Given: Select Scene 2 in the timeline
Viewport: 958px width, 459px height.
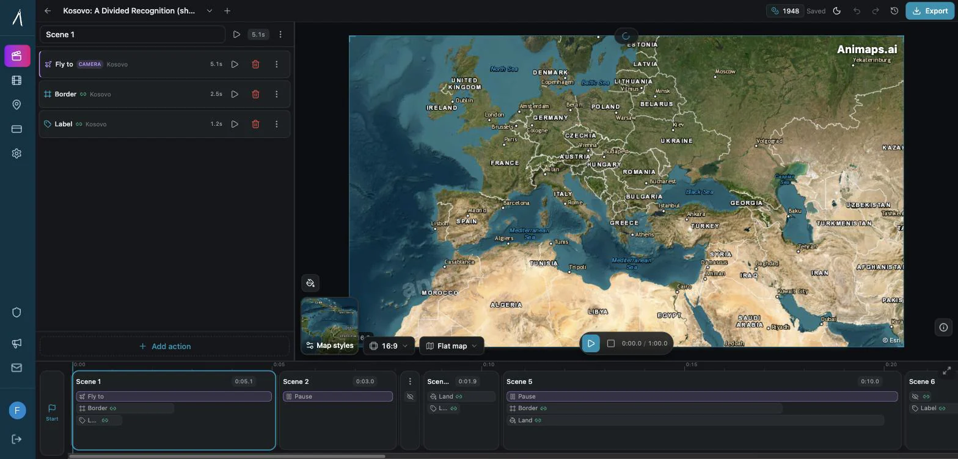Looking at the screenshot, I should coord(338,410).
